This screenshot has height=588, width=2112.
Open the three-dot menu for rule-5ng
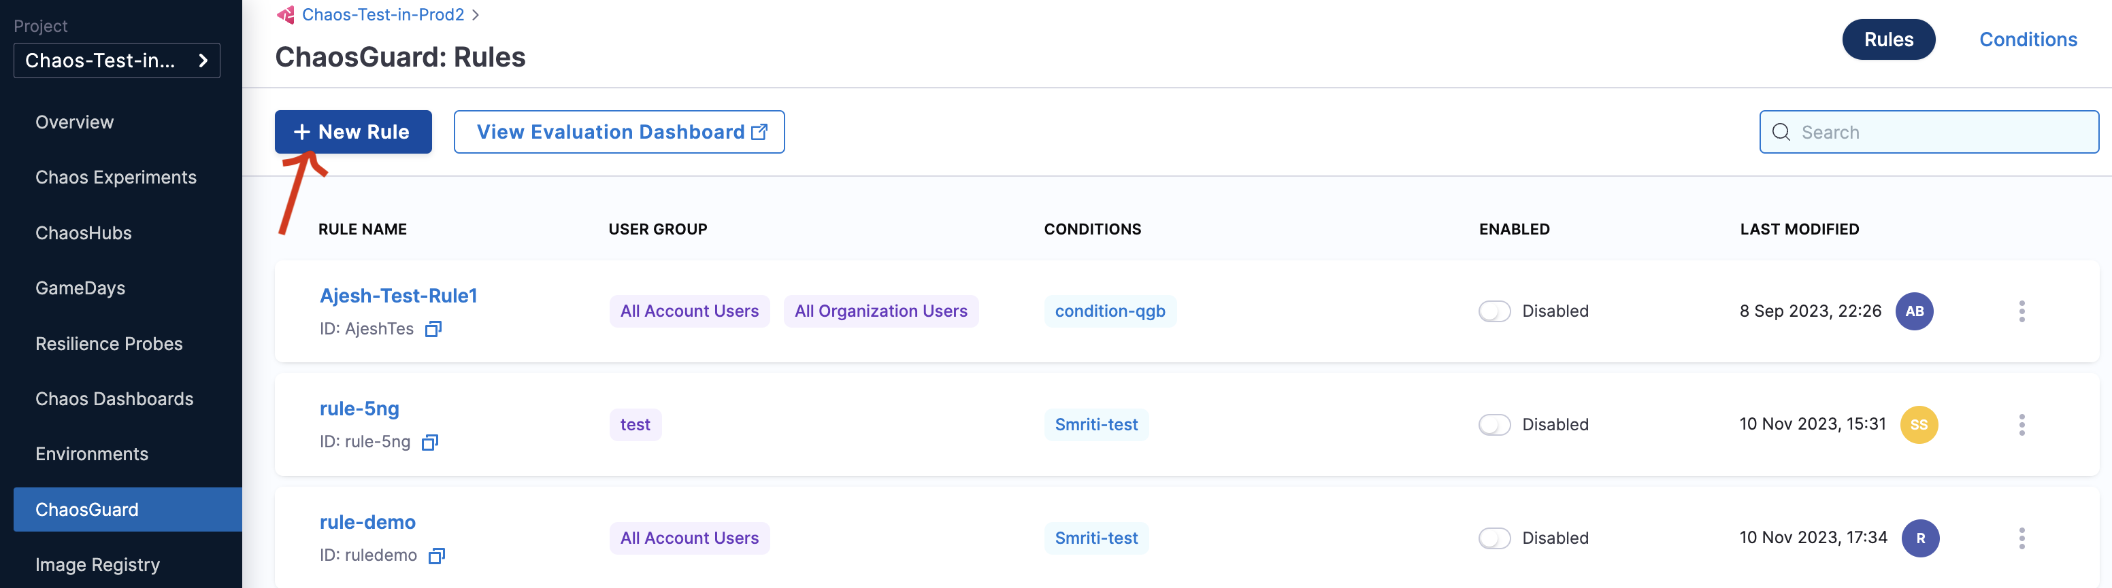tap(2021, 424)
